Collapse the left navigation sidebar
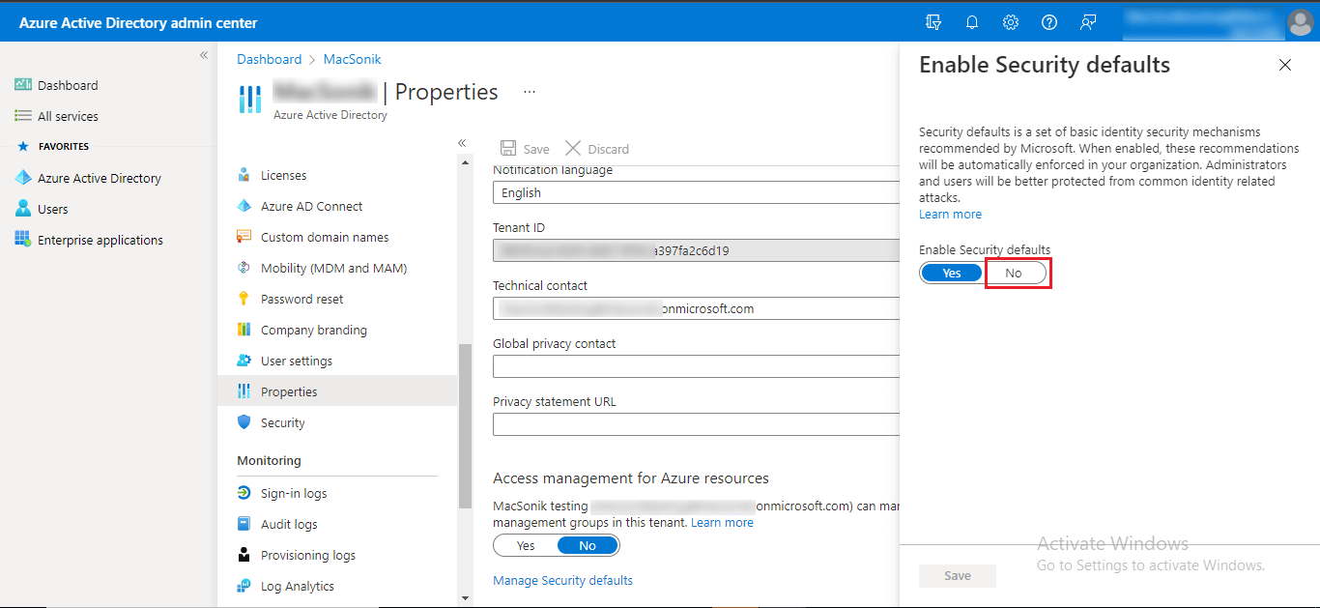The width and height of the screenshot is (1320, 608). coord(204,55)
